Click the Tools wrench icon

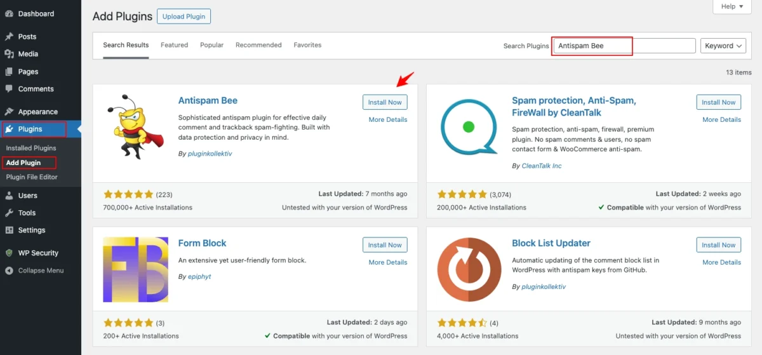(x=9, y=213)
